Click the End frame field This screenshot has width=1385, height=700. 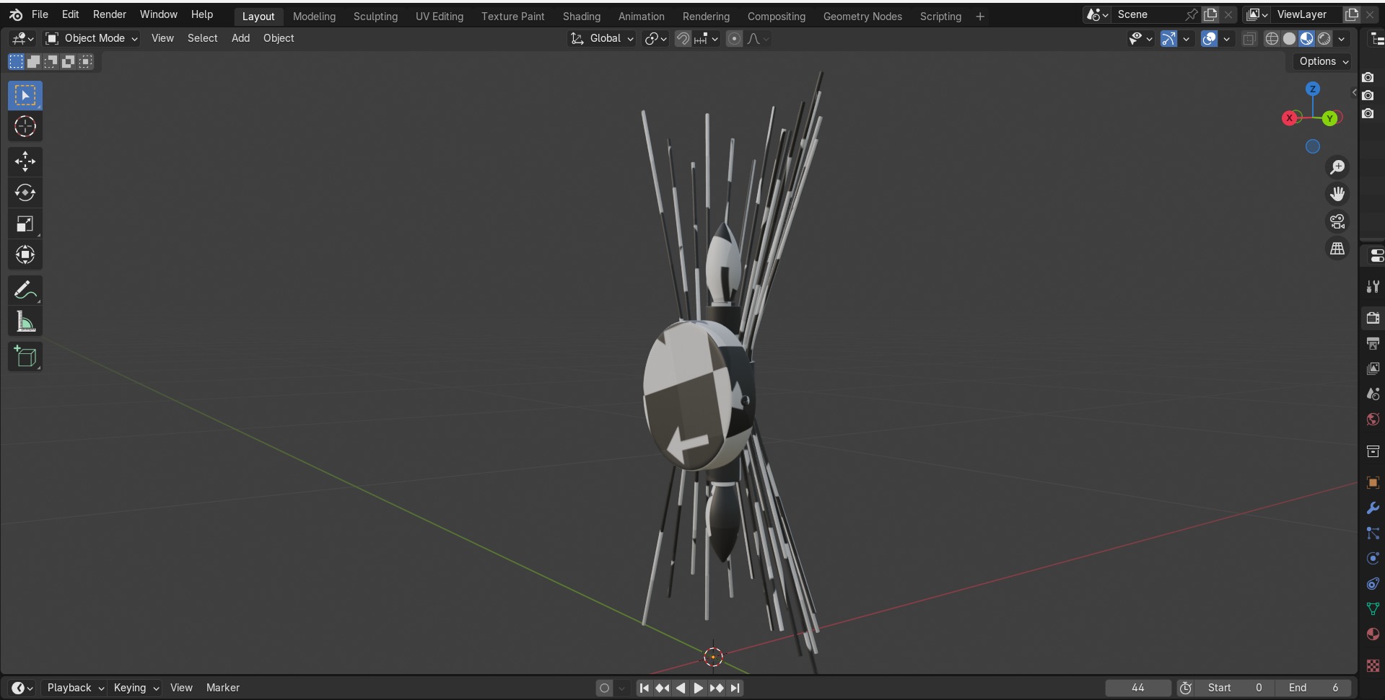pos(1314,688)
